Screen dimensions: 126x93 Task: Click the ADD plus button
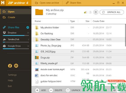(37, 90)
